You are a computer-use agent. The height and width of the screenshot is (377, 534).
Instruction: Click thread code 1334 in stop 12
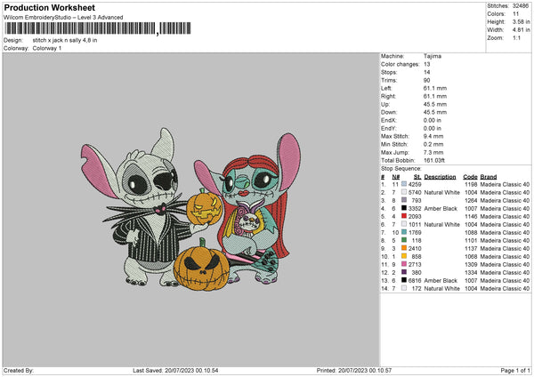(x=471, y=273)
